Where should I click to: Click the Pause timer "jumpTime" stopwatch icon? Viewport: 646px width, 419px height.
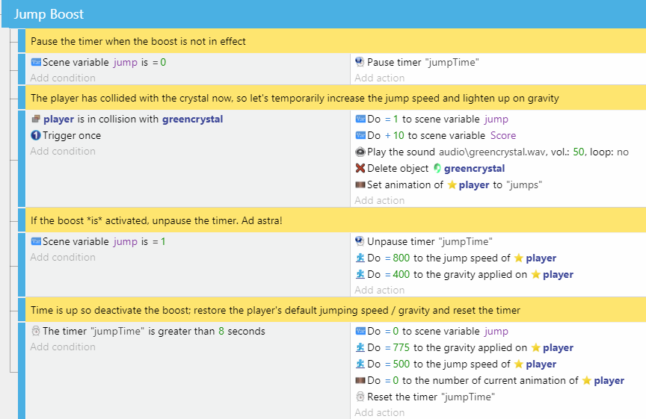(360, 62)
